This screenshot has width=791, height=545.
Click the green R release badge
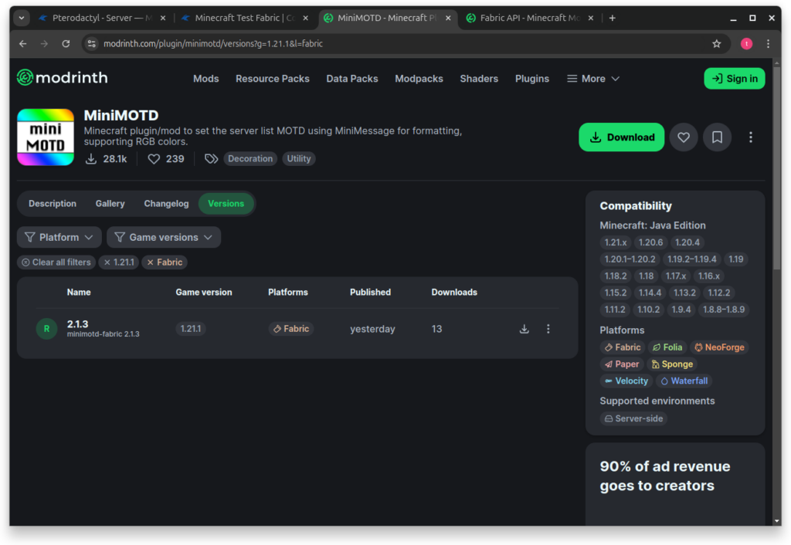coord(46,329)
